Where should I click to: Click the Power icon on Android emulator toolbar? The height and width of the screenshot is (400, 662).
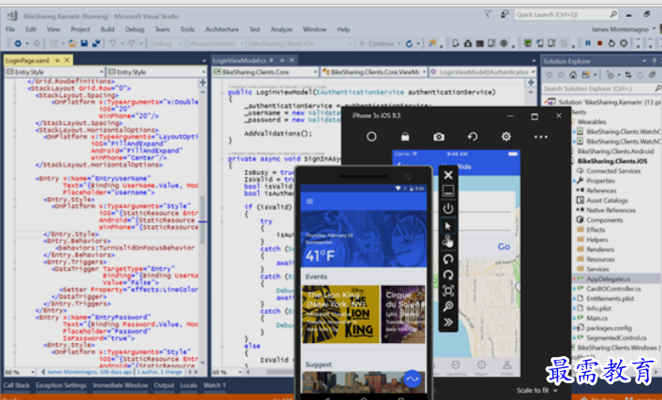click(448, 208)
